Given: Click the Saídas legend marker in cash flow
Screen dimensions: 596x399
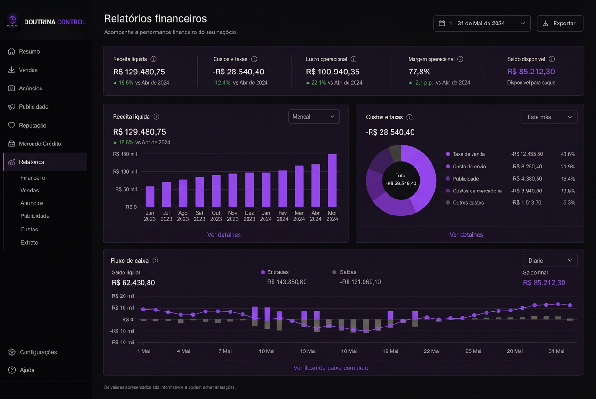Looking at the screenshot, I should click(334, 272).
